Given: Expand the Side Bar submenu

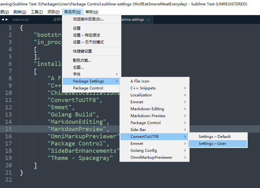Looking at the screenshot, I should click(x=155, y=130).
